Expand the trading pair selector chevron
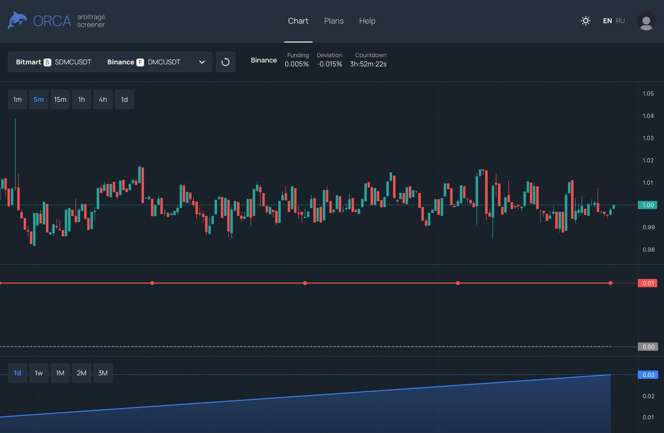 pos(202,62)
